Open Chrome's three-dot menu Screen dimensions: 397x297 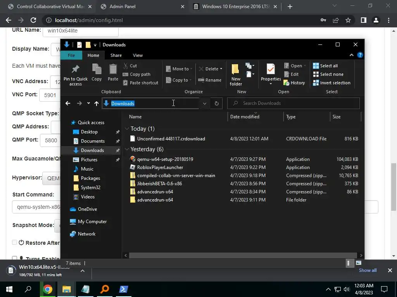pos(388,20)
